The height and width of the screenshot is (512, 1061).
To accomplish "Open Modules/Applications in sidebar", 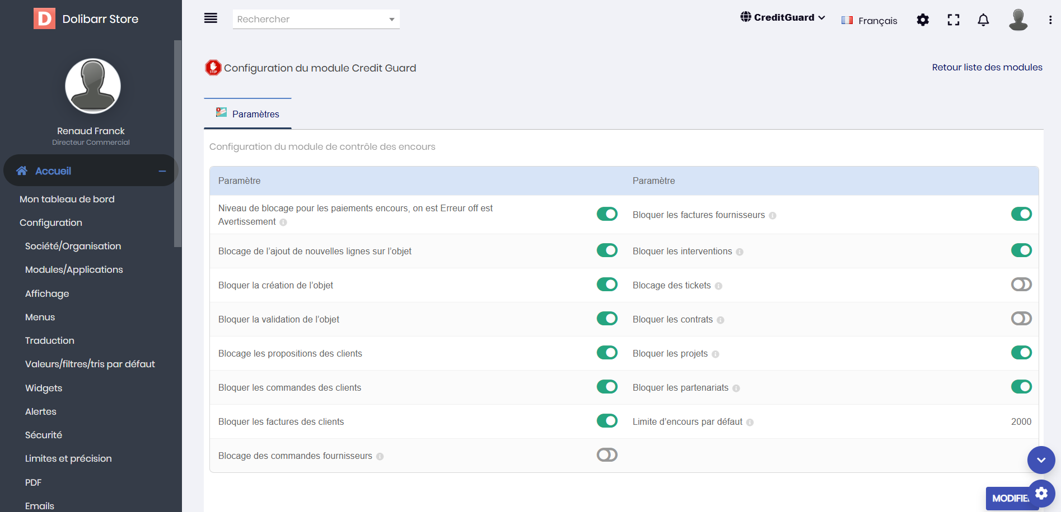I will (74, 269).
